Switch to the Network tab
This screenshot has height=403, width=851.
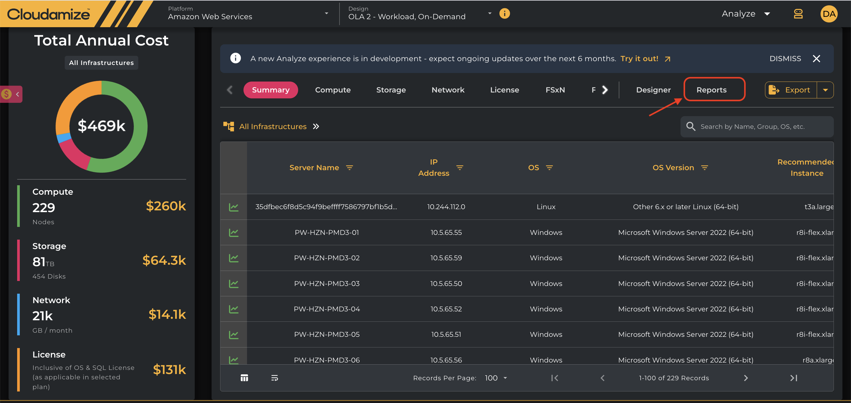pos(448,90)
